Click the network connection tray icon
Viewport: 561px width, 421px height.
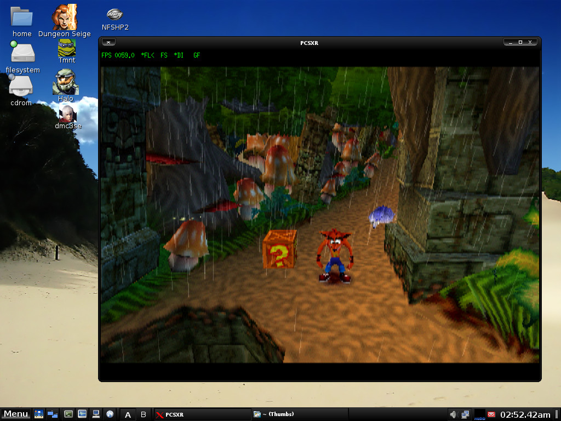click(466, 414)
